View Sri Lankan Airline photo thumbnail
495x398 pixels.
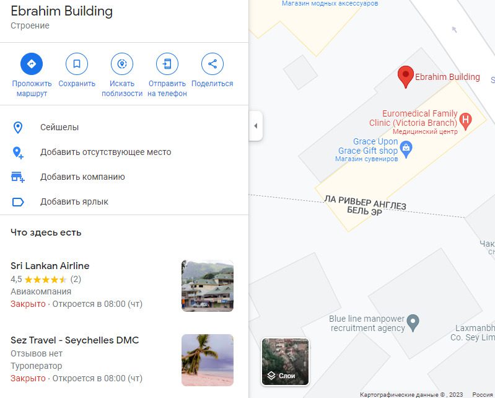(x=208, y=286)
